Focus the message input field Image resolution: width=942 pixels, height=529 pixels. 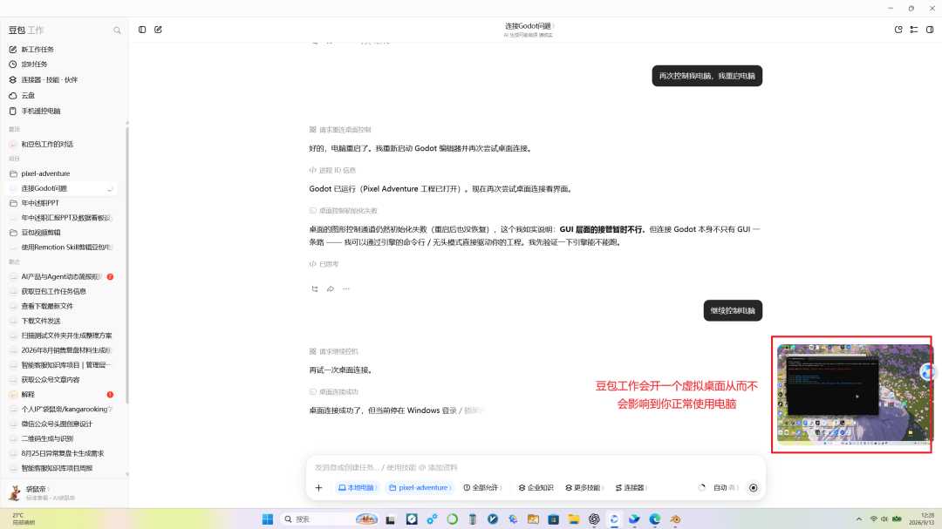coord(535,467)
